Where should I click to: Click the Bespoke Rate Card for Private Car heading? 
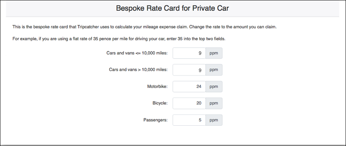pos(172,8)
